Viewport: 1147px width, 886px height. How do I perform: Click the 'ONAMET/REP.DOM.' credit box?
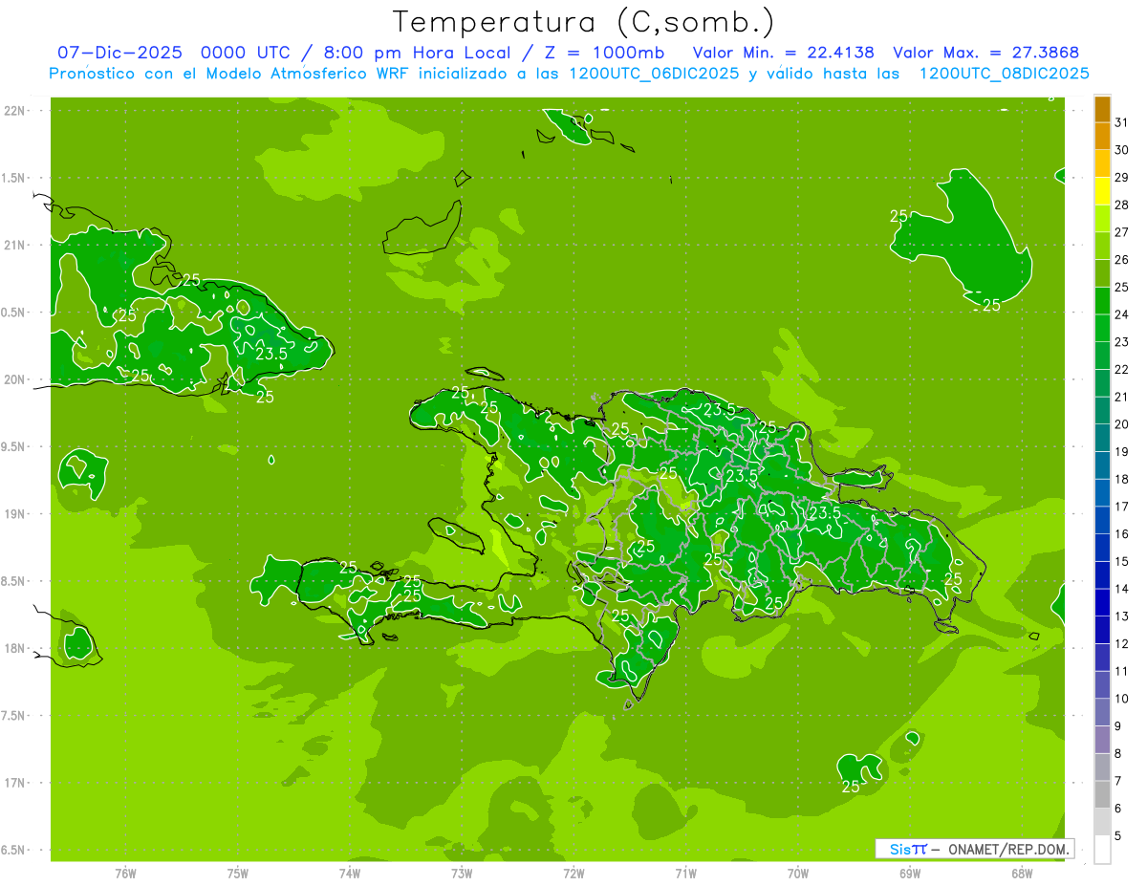(x=974, y=849)
